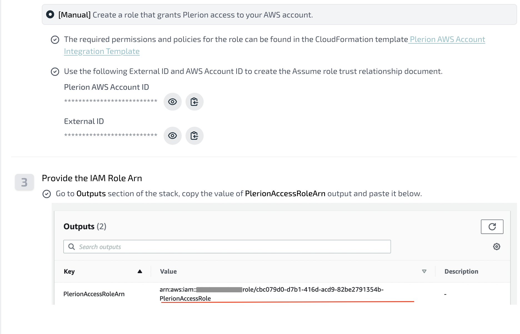The height and width of the screenshot is (334, 520).
Task: Click the PlerionAccessRoleArn key cell
Action: (94, 294)
